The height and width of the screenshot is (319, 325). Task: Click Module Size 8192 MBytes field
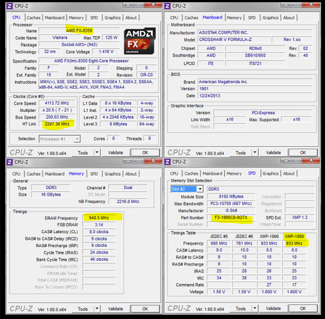pos(231,197)
